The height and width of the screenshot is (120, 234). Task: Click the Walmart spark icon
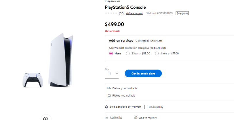(107, 107)
